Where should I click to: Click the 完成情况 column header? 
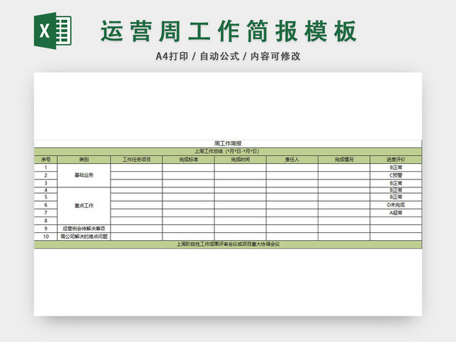(x=344, y=160)
